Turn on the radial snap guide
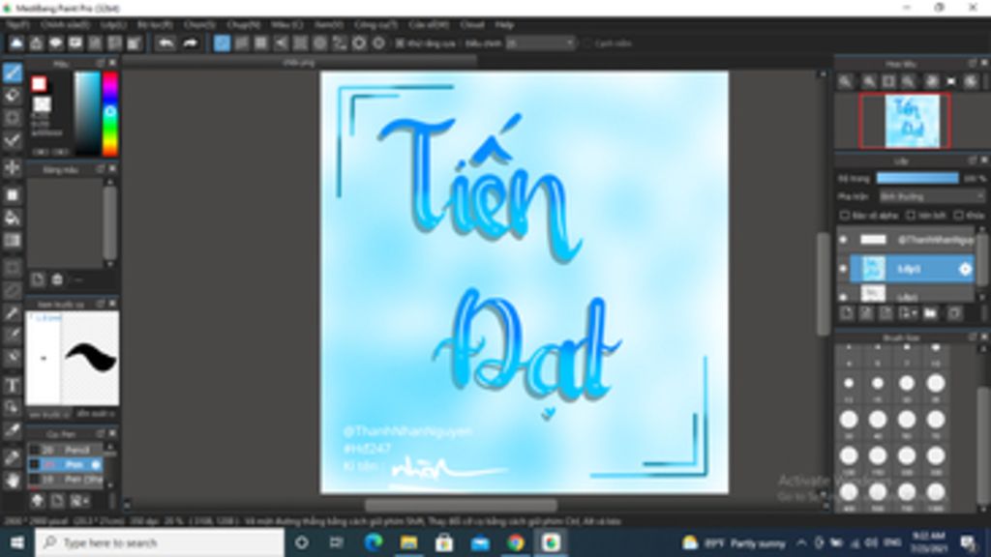 pos(300,43)
